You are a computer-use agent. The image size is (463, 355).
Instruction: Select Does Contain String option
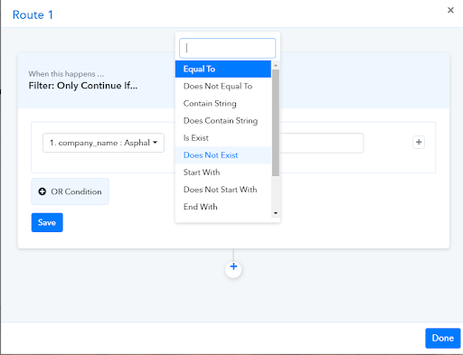click(223, 120)
